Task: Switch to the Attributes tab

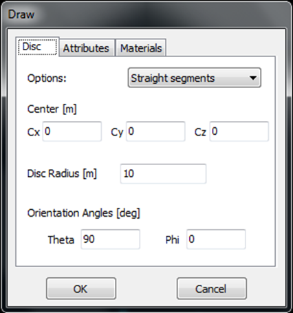Action: 87,47
